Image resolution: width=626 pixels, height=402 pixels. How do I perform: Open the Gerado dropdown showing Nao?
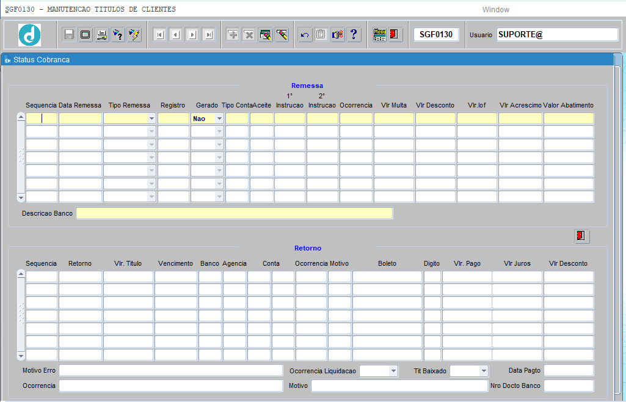219,119
